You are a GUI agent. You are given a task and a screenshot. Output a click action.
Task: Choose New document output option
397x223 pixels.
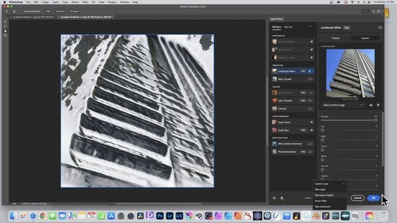tap(329, 206)
